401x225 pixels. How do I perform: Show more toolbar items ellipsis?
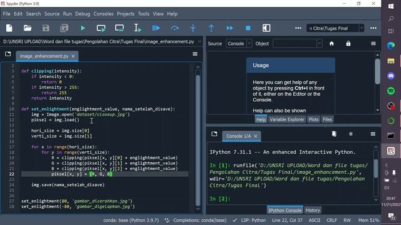tap(298, 28)
